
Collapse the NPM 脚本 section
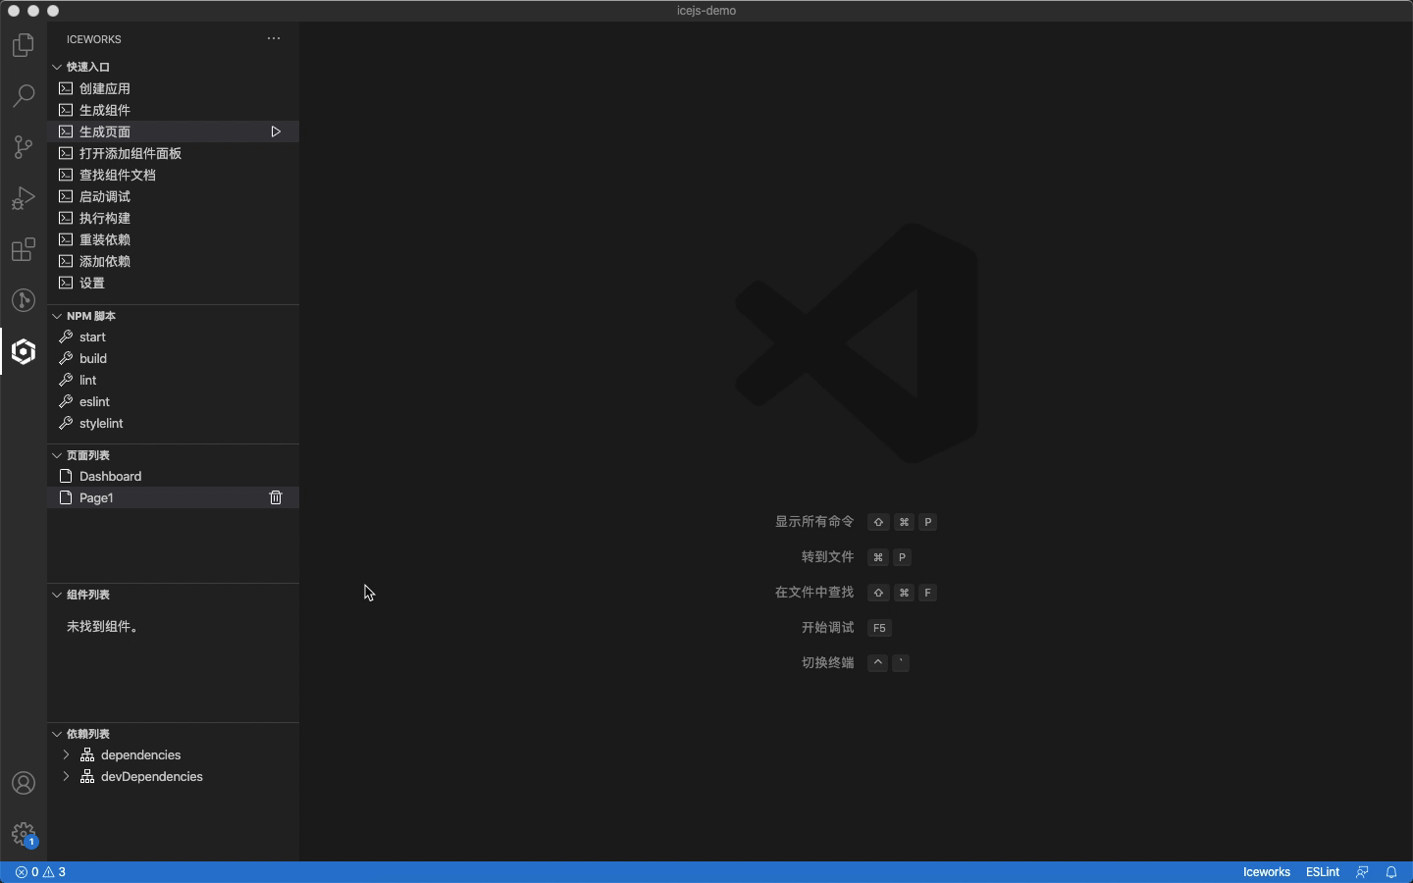tap(57, 316)
